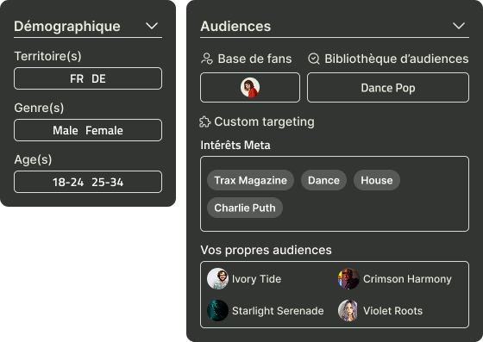Click the FR territory value
Viewport: 483px width, 342px height.
tap(77, 78)
